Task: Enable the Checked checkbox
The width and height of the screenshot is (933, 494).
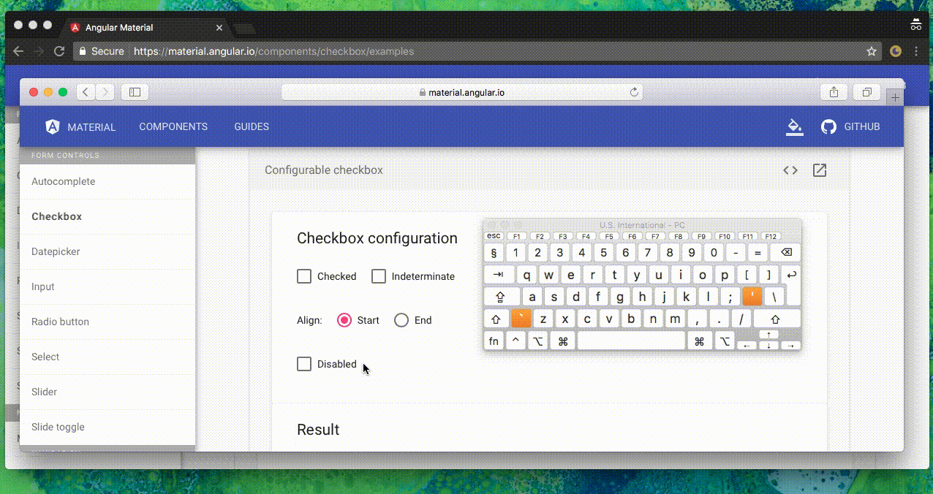Action: click(x=304, y=276)
